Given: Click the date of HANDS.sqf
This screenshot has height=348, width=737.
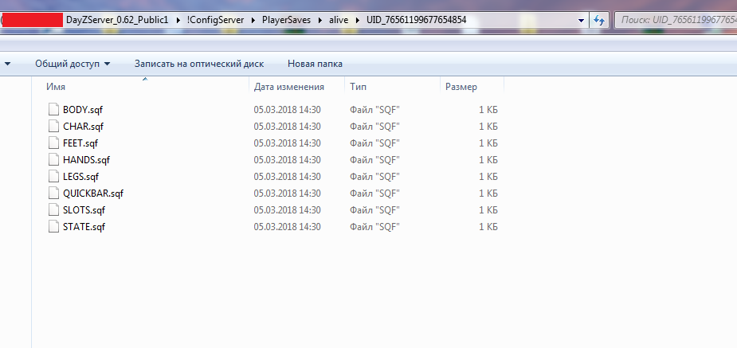Looking at the screenshot, I should pyautogui.click(x=287, y=160).
